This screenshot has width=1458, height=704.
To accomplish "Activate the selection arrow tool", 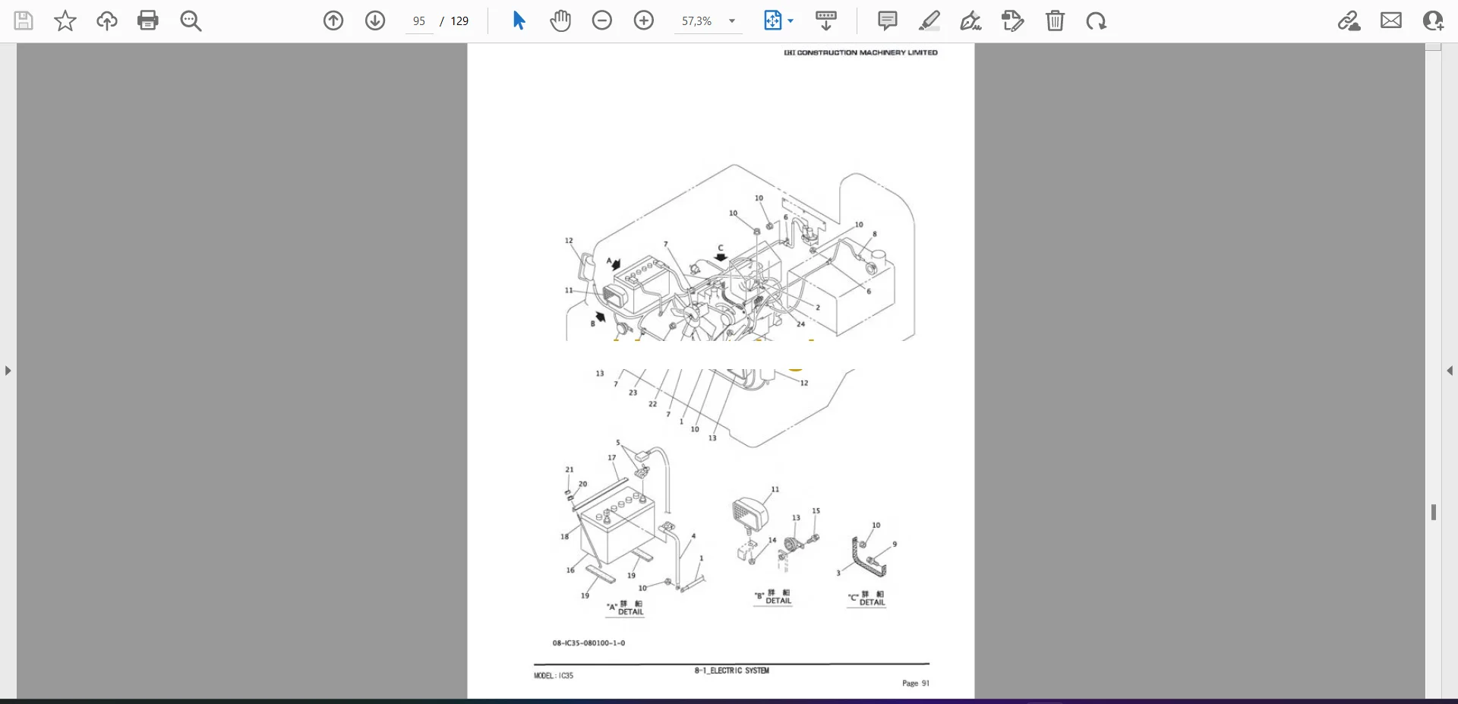I will click(x=519, y=21).
